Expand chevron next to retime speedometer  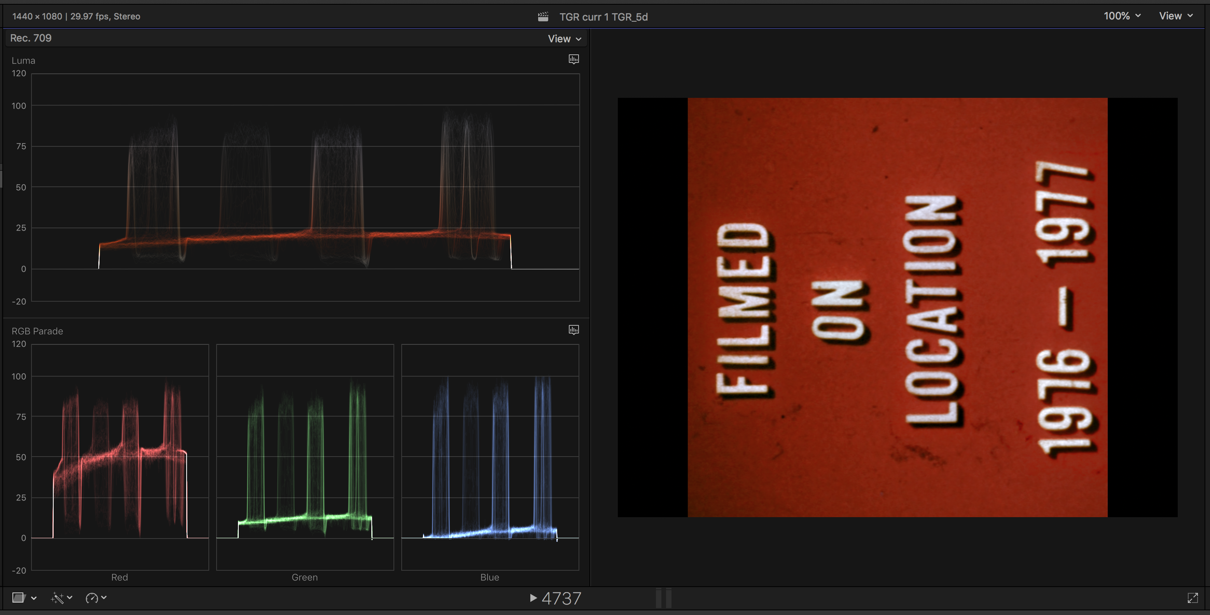tap(104, 598)
